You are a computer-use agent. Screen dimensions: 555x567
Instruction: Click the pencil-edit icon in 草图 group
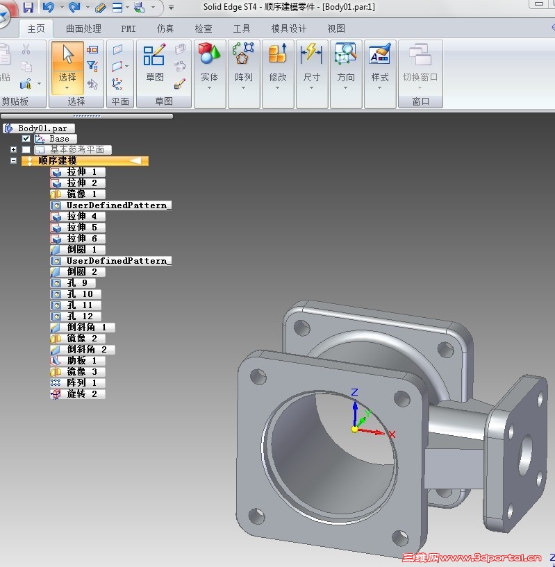coord(180,84)
